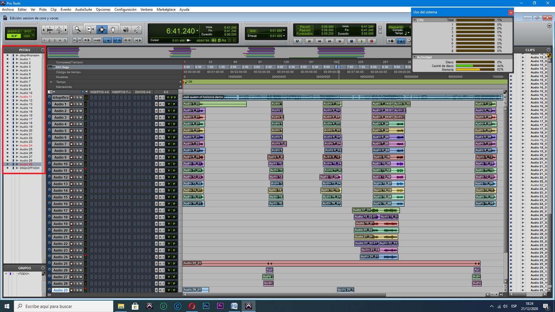Toggle visibility dot for Audio 5 in Pistas list

7,74
